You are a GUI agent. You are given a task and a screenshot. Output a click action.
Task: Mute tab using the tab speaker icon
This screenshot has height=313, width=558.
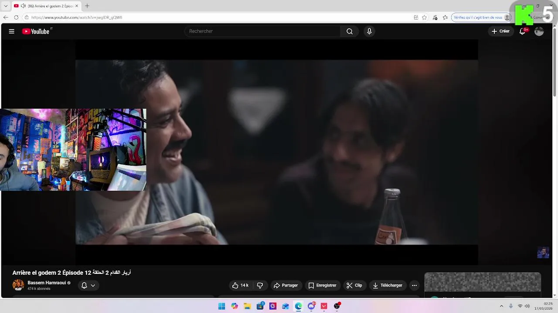(x=23, y=6)
